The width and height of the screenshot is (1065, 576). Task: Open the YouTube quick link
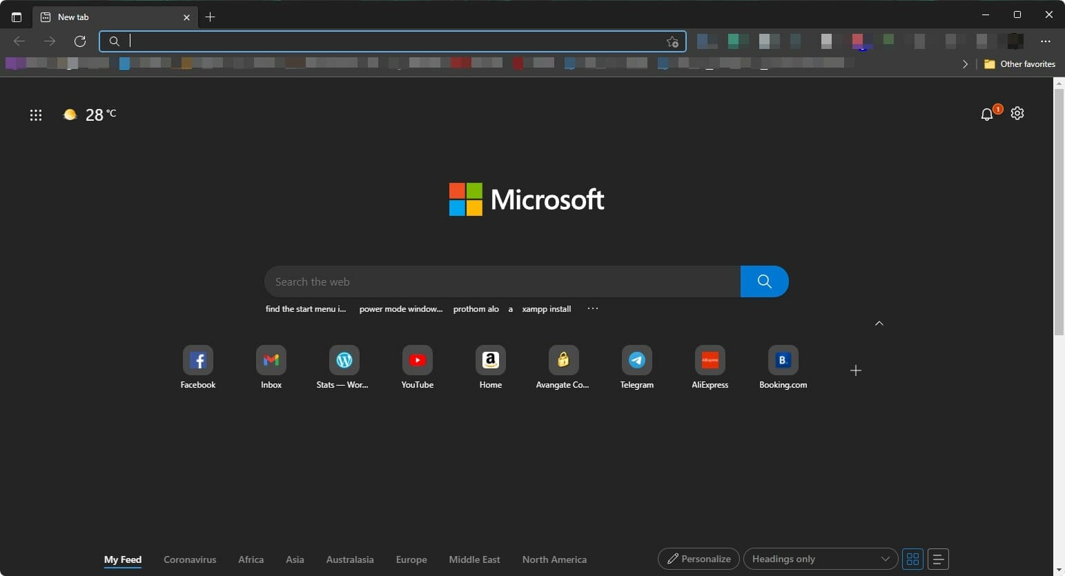tap(418, 368)
